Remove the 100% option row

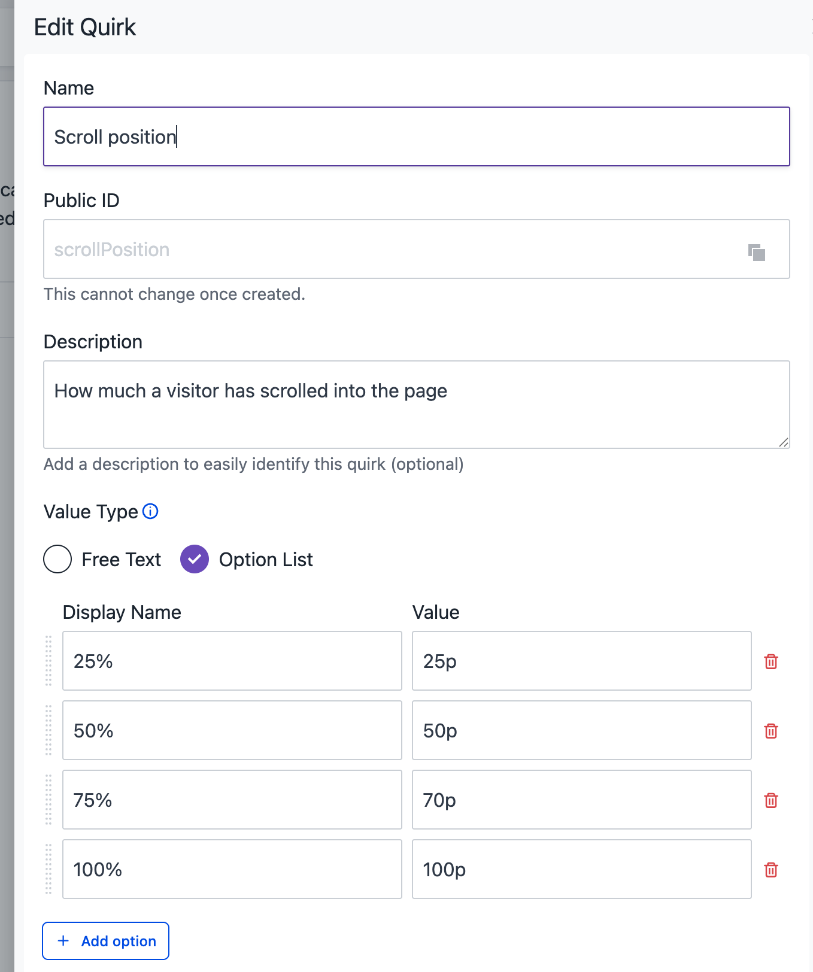point(771,870)
